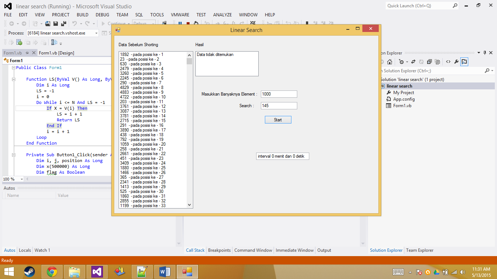Click the Undo arrow icon
This screenshot has width=497, height=279.
[x=74, y=23]
